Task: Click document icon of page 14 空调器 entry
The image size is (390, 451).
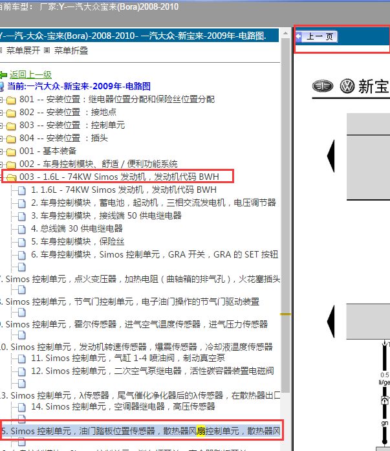Action: [22, 407]
